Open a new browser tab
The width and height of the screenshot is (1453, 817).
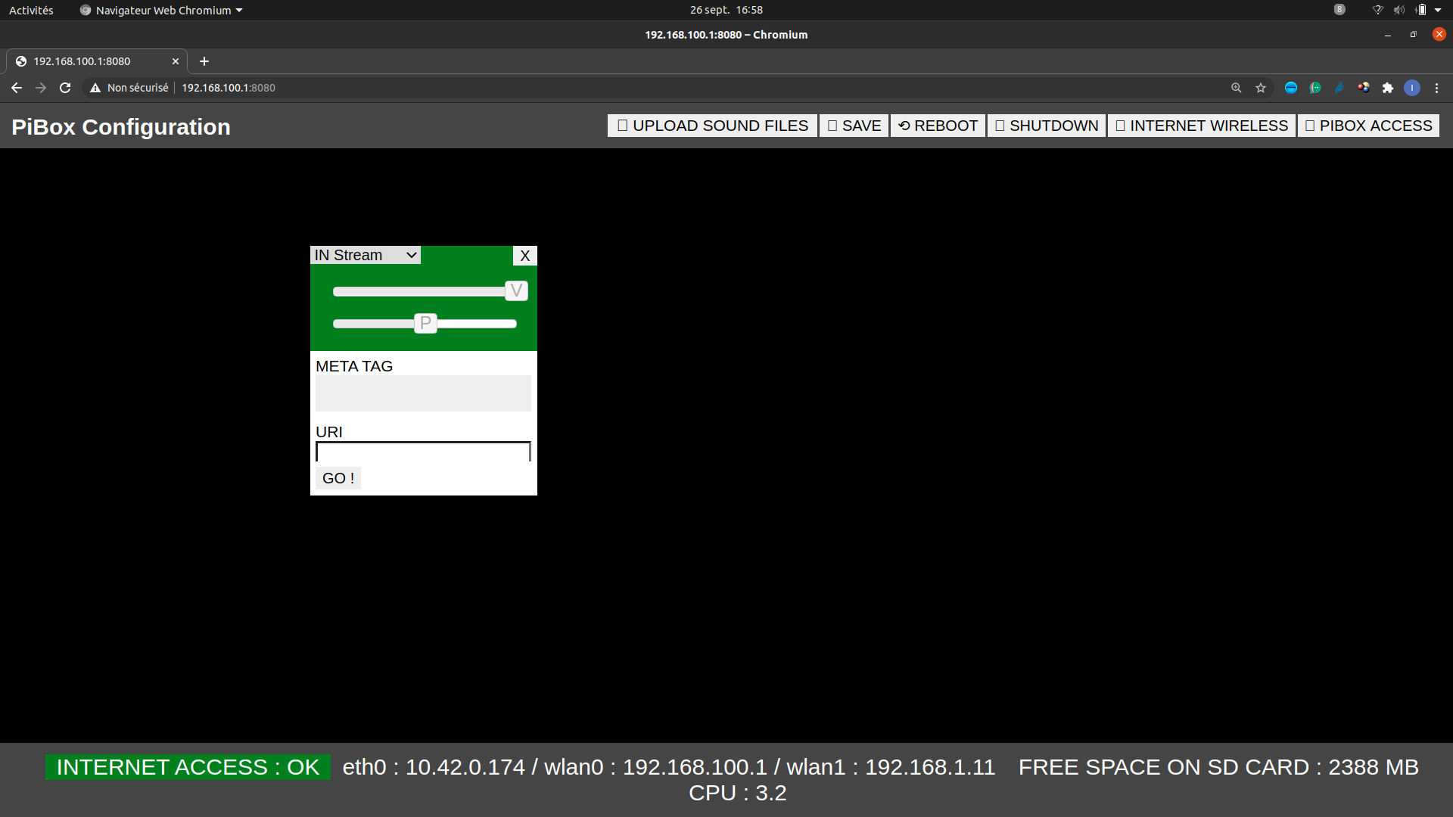204,61
